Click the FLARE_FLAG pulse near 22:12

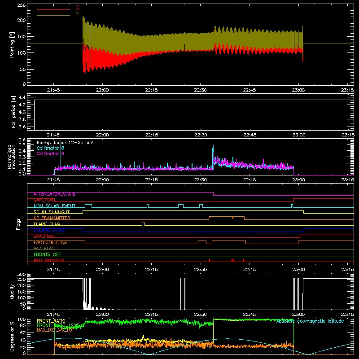[x=143, y=224]
